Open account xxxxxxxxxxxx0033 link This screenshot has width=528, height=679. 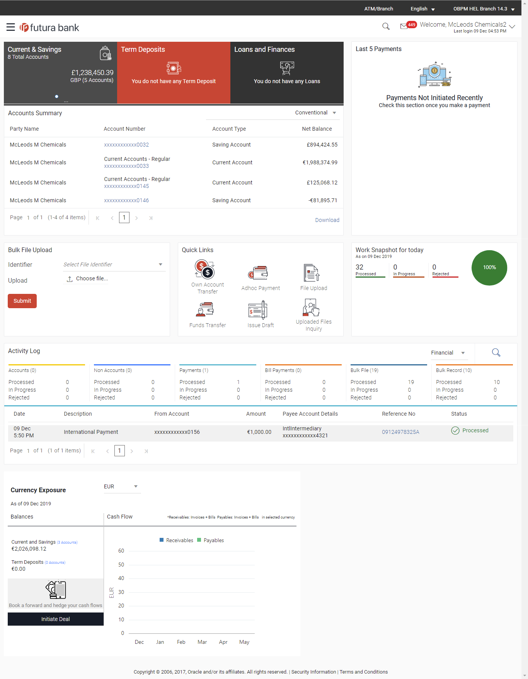[x=126, y=166]
